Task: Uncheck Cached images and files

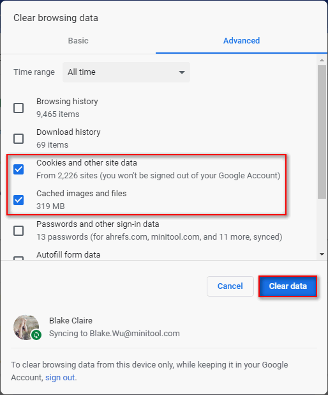Action: point(19,200)
